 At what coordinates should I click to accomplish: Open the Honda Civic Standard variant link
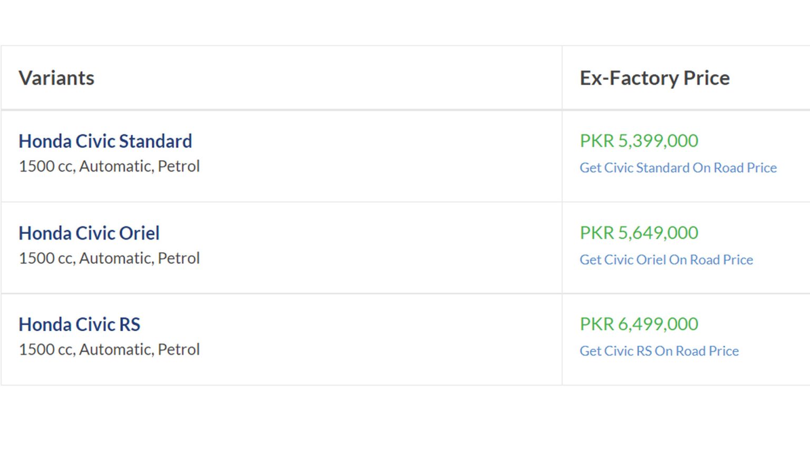pyautogui.click(x=105, y=141)
